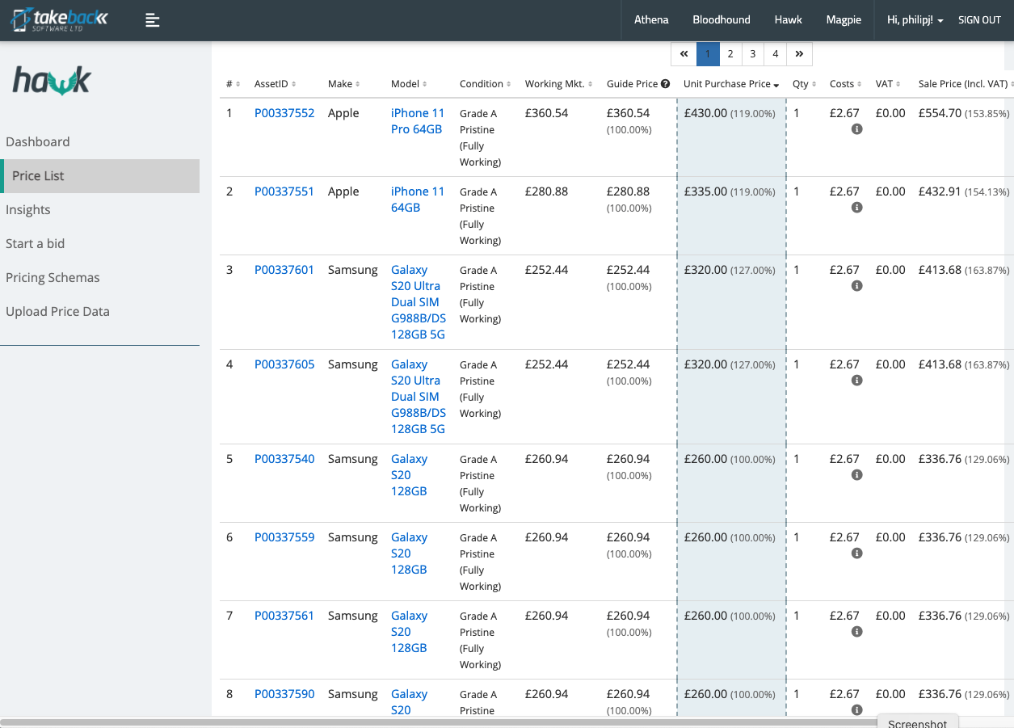1014x728 pixels.
Task: Open Hawk in top navigation
Action: coord(788,20)
